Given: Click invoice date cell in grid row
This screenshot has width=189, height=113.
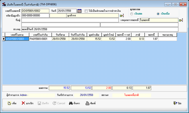Looking at the screenshot, I should pos(78,39).
